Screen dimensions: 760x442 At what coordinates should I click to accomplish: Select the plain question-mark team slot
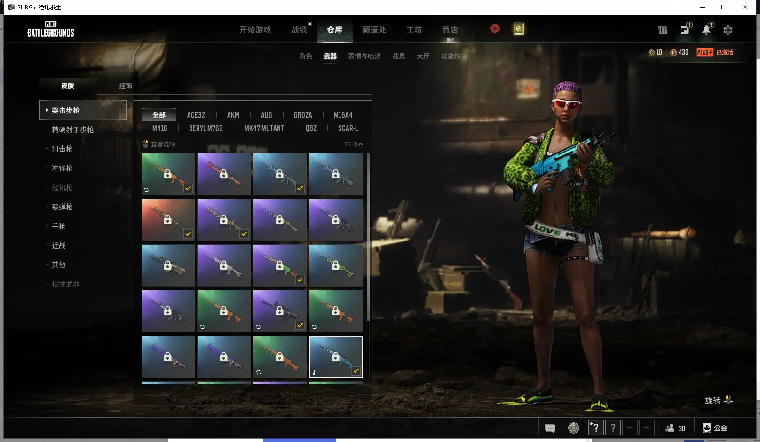click(x=613, y=427)
